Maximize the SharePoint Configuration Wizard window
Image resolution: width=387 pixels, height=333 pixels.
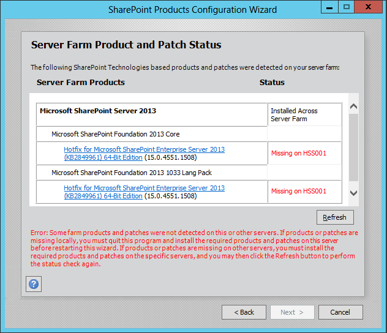(x=346, y=7)
